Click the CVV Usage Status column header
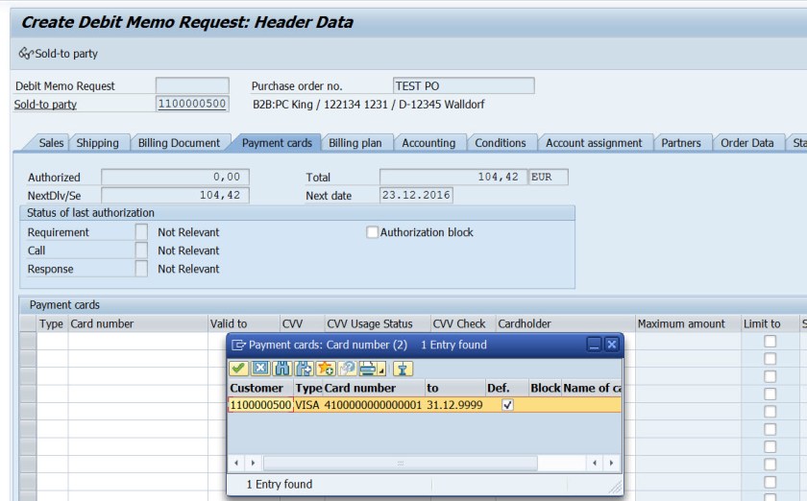Image resolution: width=807 pixels, height=501 pixels. click(377, 323)
